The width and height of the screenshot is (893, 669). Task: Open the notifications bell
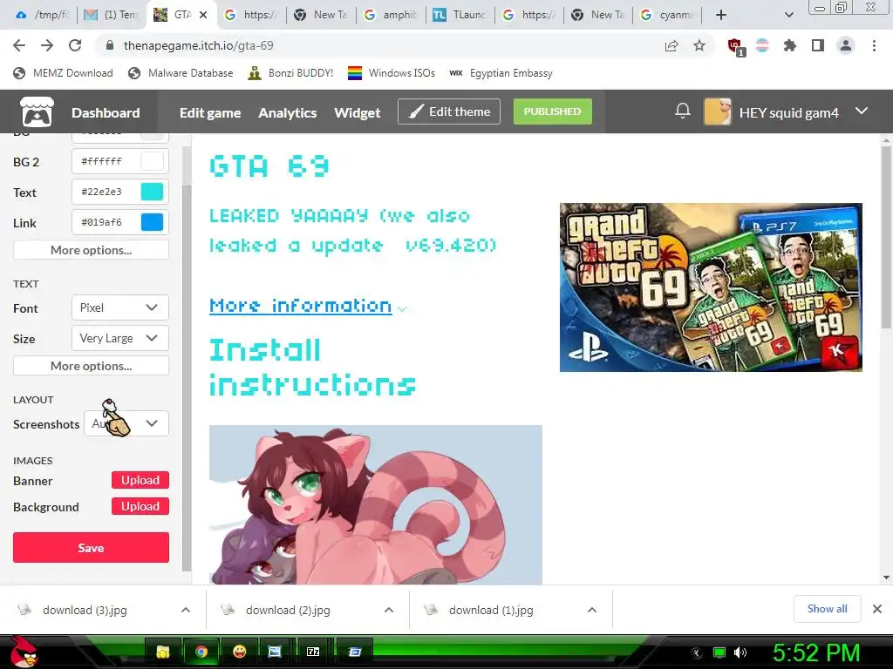click(682, 111)
